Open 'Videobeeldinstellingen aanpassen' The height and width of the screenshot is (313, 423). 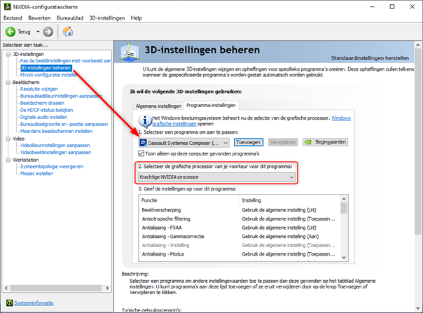tap(55, 153)
